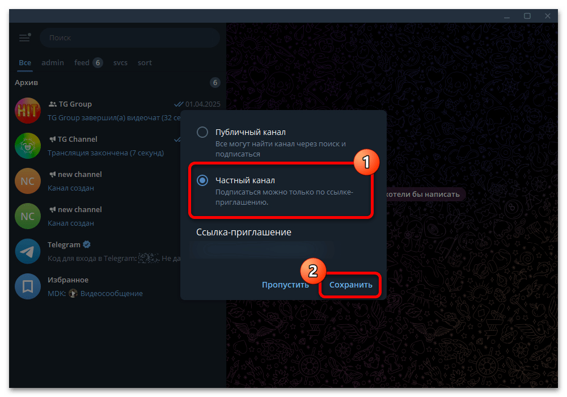Viewport: 567px width, 397px height.
Task: Open the hamburger main menu
Action: pyautogui.click(x=24, y=37)
